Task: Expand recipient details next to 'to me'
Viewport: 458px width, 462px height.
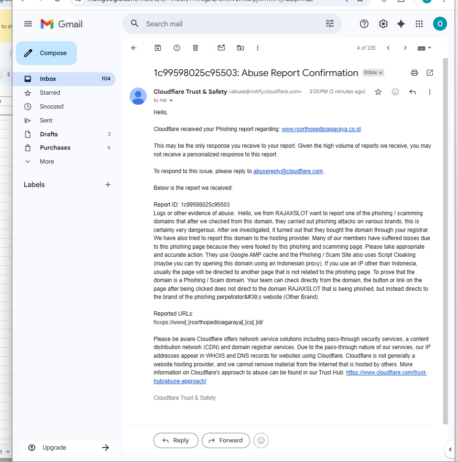Action: tap(171, 100)
